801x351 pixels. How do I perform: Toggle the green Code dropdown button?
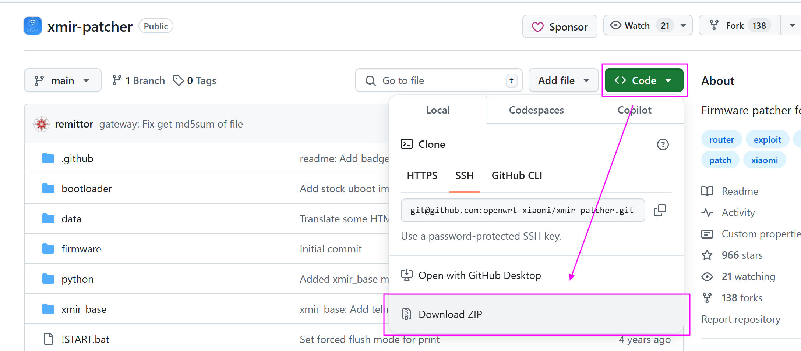point(644,80)
